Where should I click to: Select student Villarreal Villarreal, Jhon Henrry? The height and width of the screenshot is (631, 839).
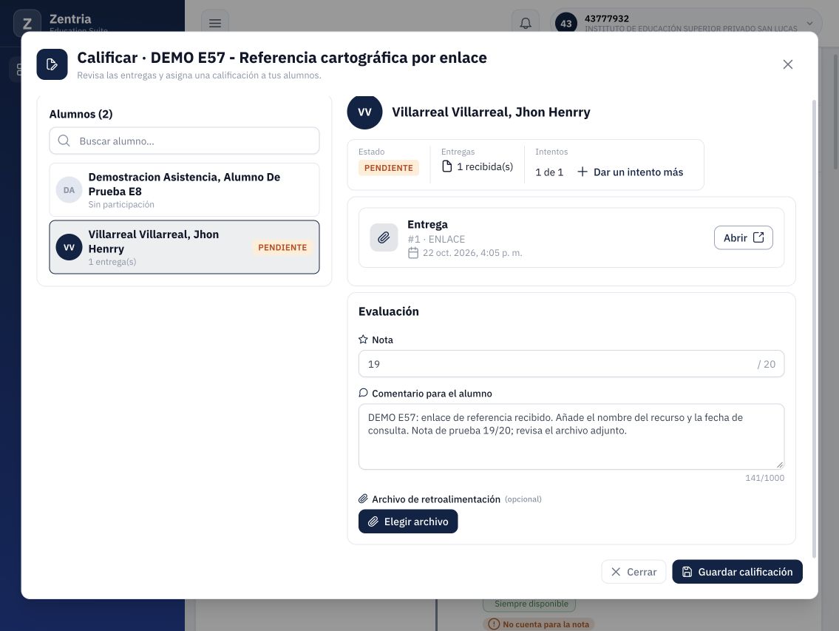click(x=184, y=247)
